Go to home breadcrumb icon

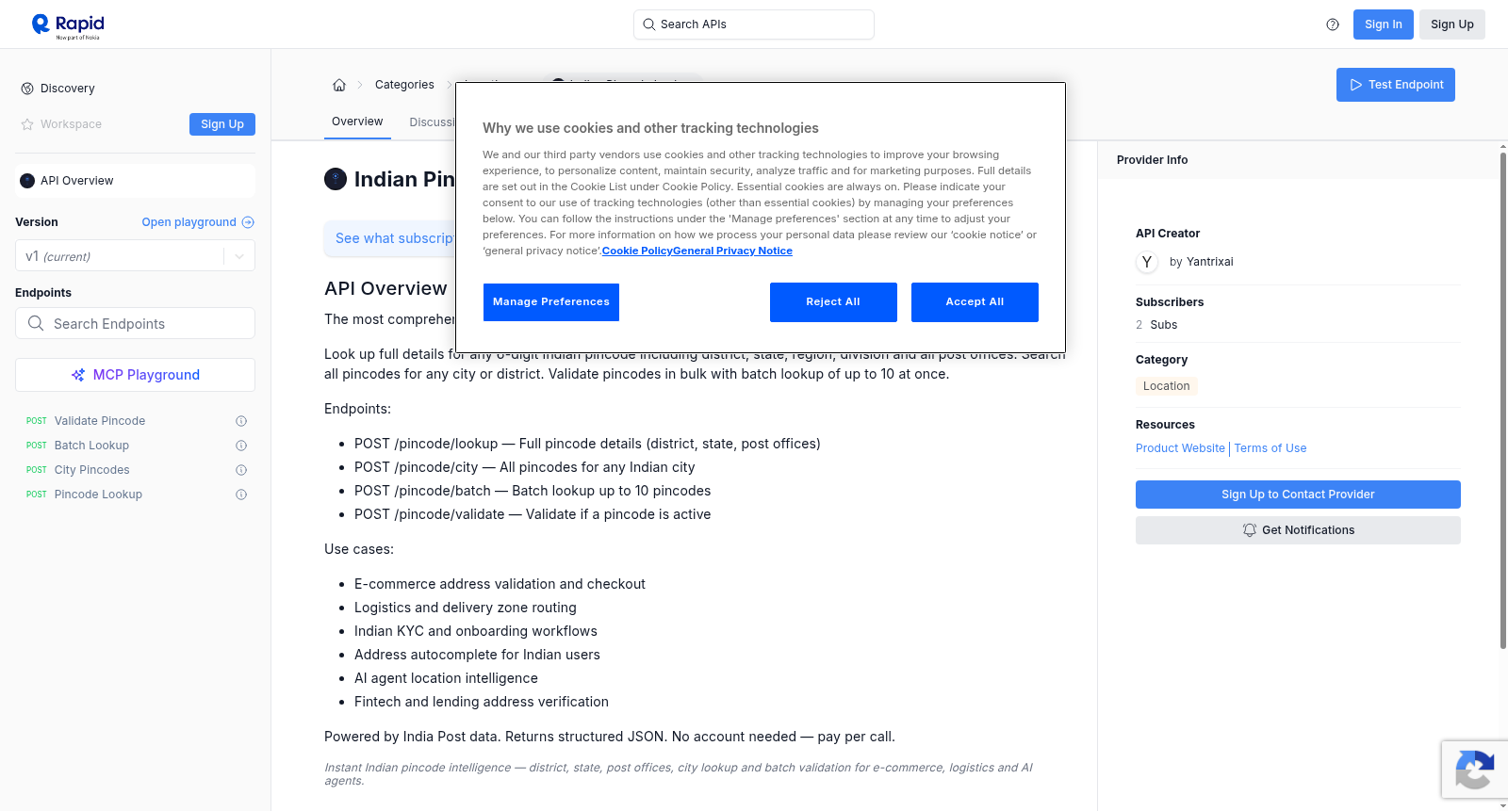339,85
